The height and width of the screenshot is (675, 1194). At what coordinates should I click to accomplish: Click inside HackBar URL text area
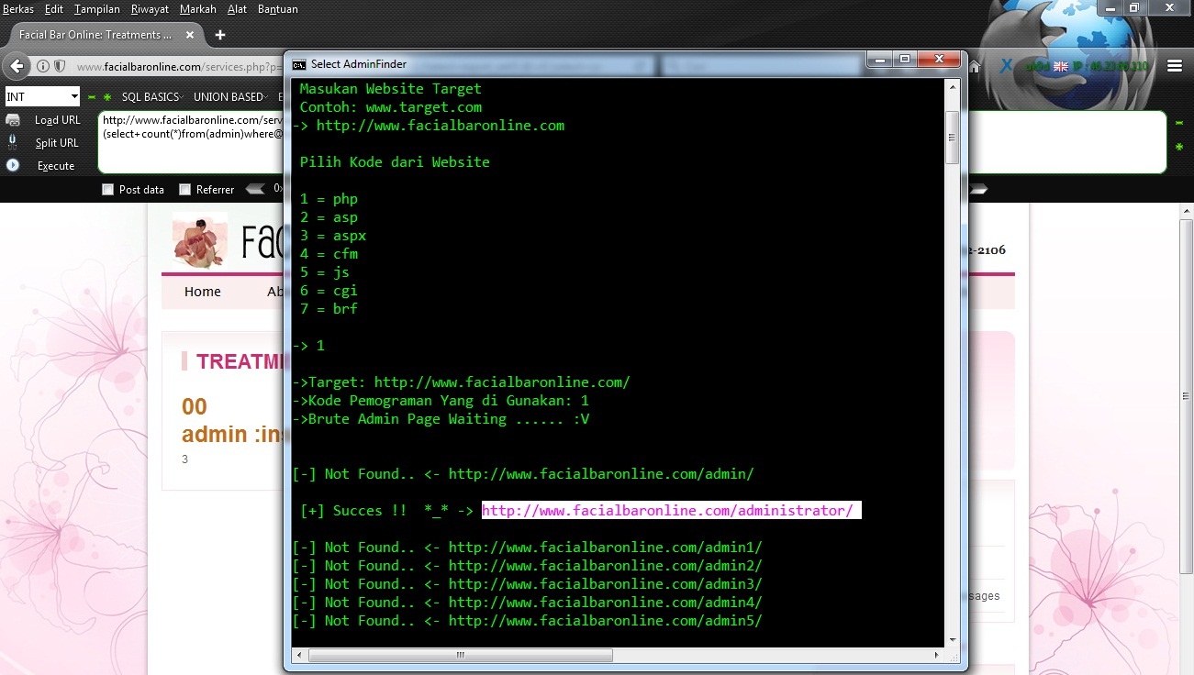click(x=191, y=142)
